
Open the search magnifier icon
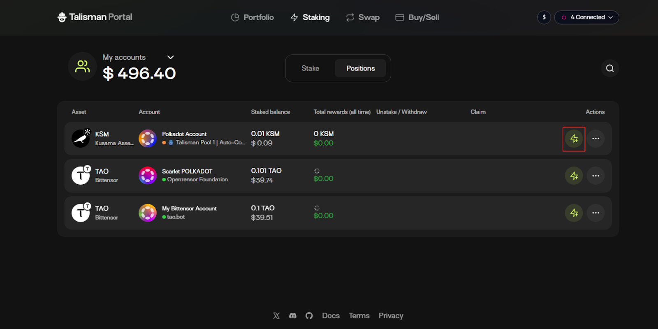(609, 68)
